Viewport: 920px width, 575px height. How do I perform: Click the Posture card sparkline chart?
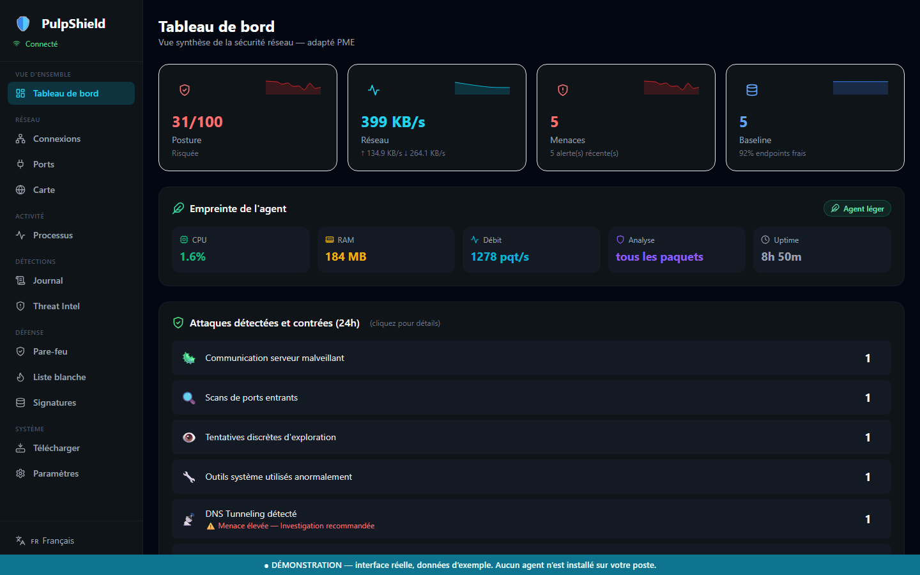[293, 87]
